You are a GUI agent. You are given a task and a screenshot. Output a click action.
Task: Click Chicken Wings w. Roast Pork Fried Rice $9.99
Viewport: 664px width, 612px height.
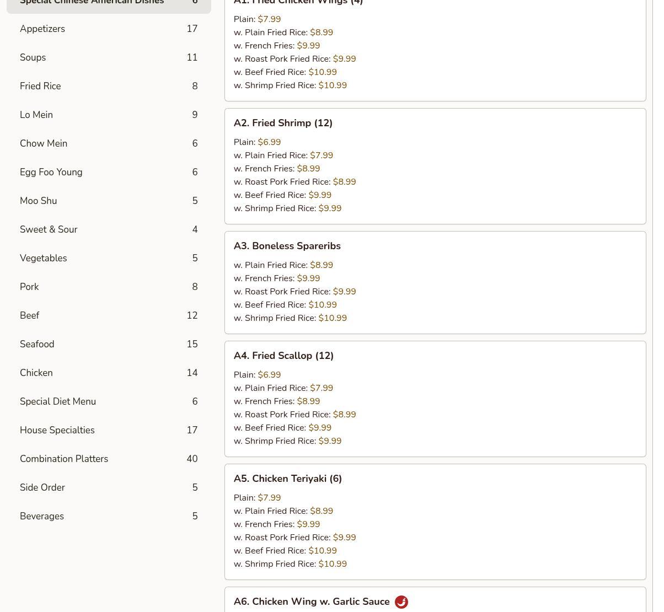pyautogui.click(x=295, y=59)
